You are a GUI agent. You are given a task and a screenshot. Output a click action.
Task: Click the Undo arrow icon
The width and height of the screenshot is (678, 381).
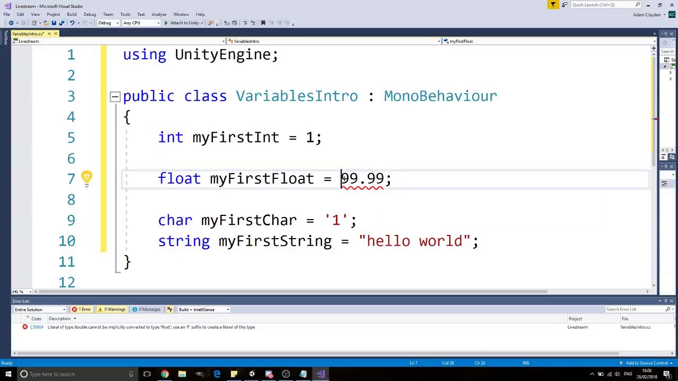[x=72, y=23]
